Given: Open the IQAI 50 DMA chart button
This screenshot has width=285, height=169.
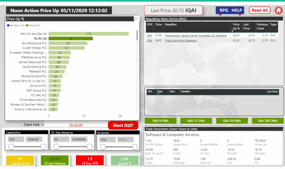Looking at the screenshot, I should (x=232, y=121).
